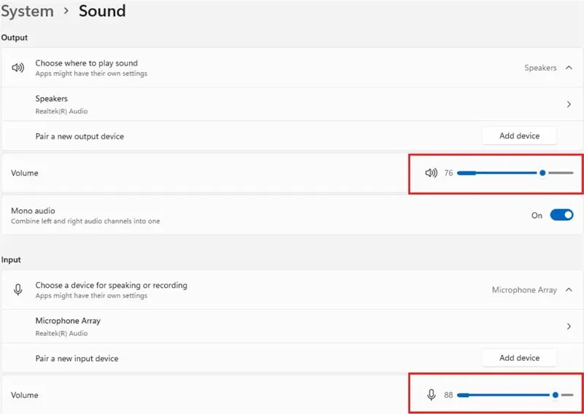Select the Speakers Realtek(R) Audio row
This screenshot has height=414, width=584.
(219, 104)
